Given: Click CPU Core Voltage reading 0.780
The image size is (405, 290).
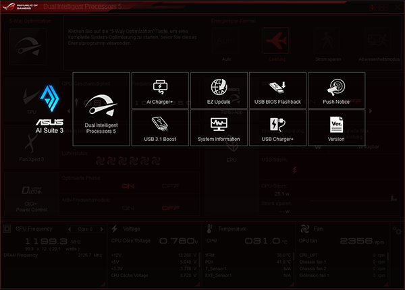Looking at the screenshot, I should 178,241.
